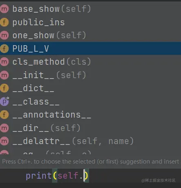The width and height of the screenshot is (181, 188).
Task: Select base_show(self) suggestion
Action: pos(90,9)
